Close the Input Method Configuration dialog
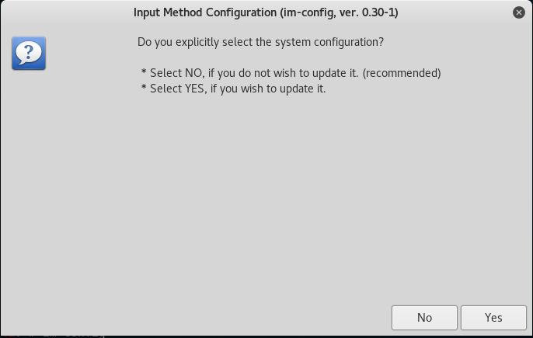This screenshot has width=533, height=338. (x=519, y=12)
